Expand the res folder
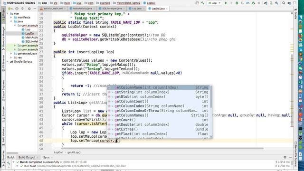The height and width of the screenshot is (171, 304). 11,57
